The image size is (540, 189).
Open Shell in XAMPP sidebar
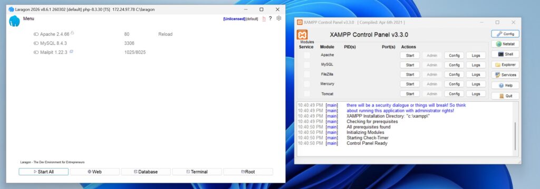(x=505, y=55)
